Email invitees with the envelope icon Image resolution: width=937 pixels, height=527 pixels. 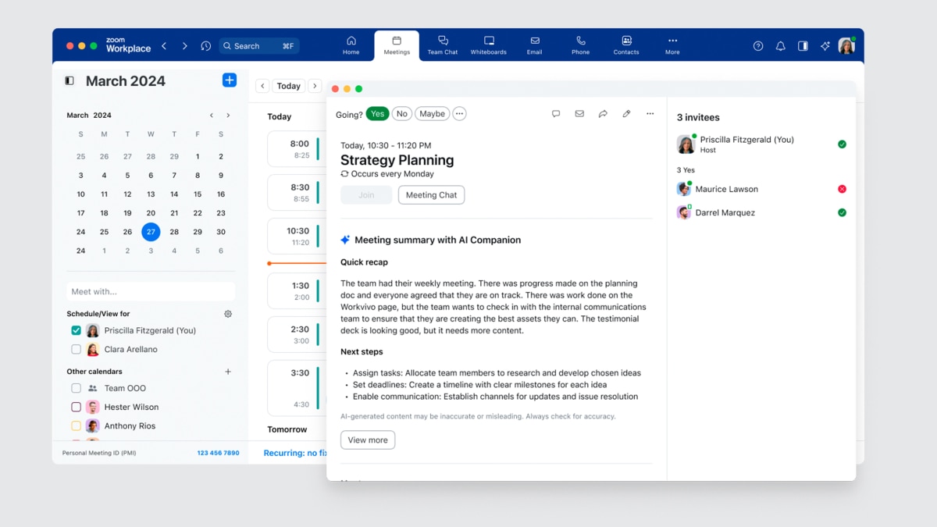pyautogui.click(x=579, y=114)
